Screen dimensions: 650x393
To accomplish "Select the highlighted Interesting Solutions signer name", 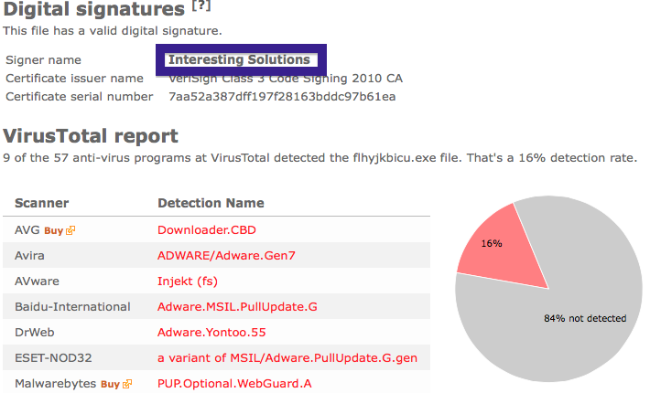I will 239,59.
